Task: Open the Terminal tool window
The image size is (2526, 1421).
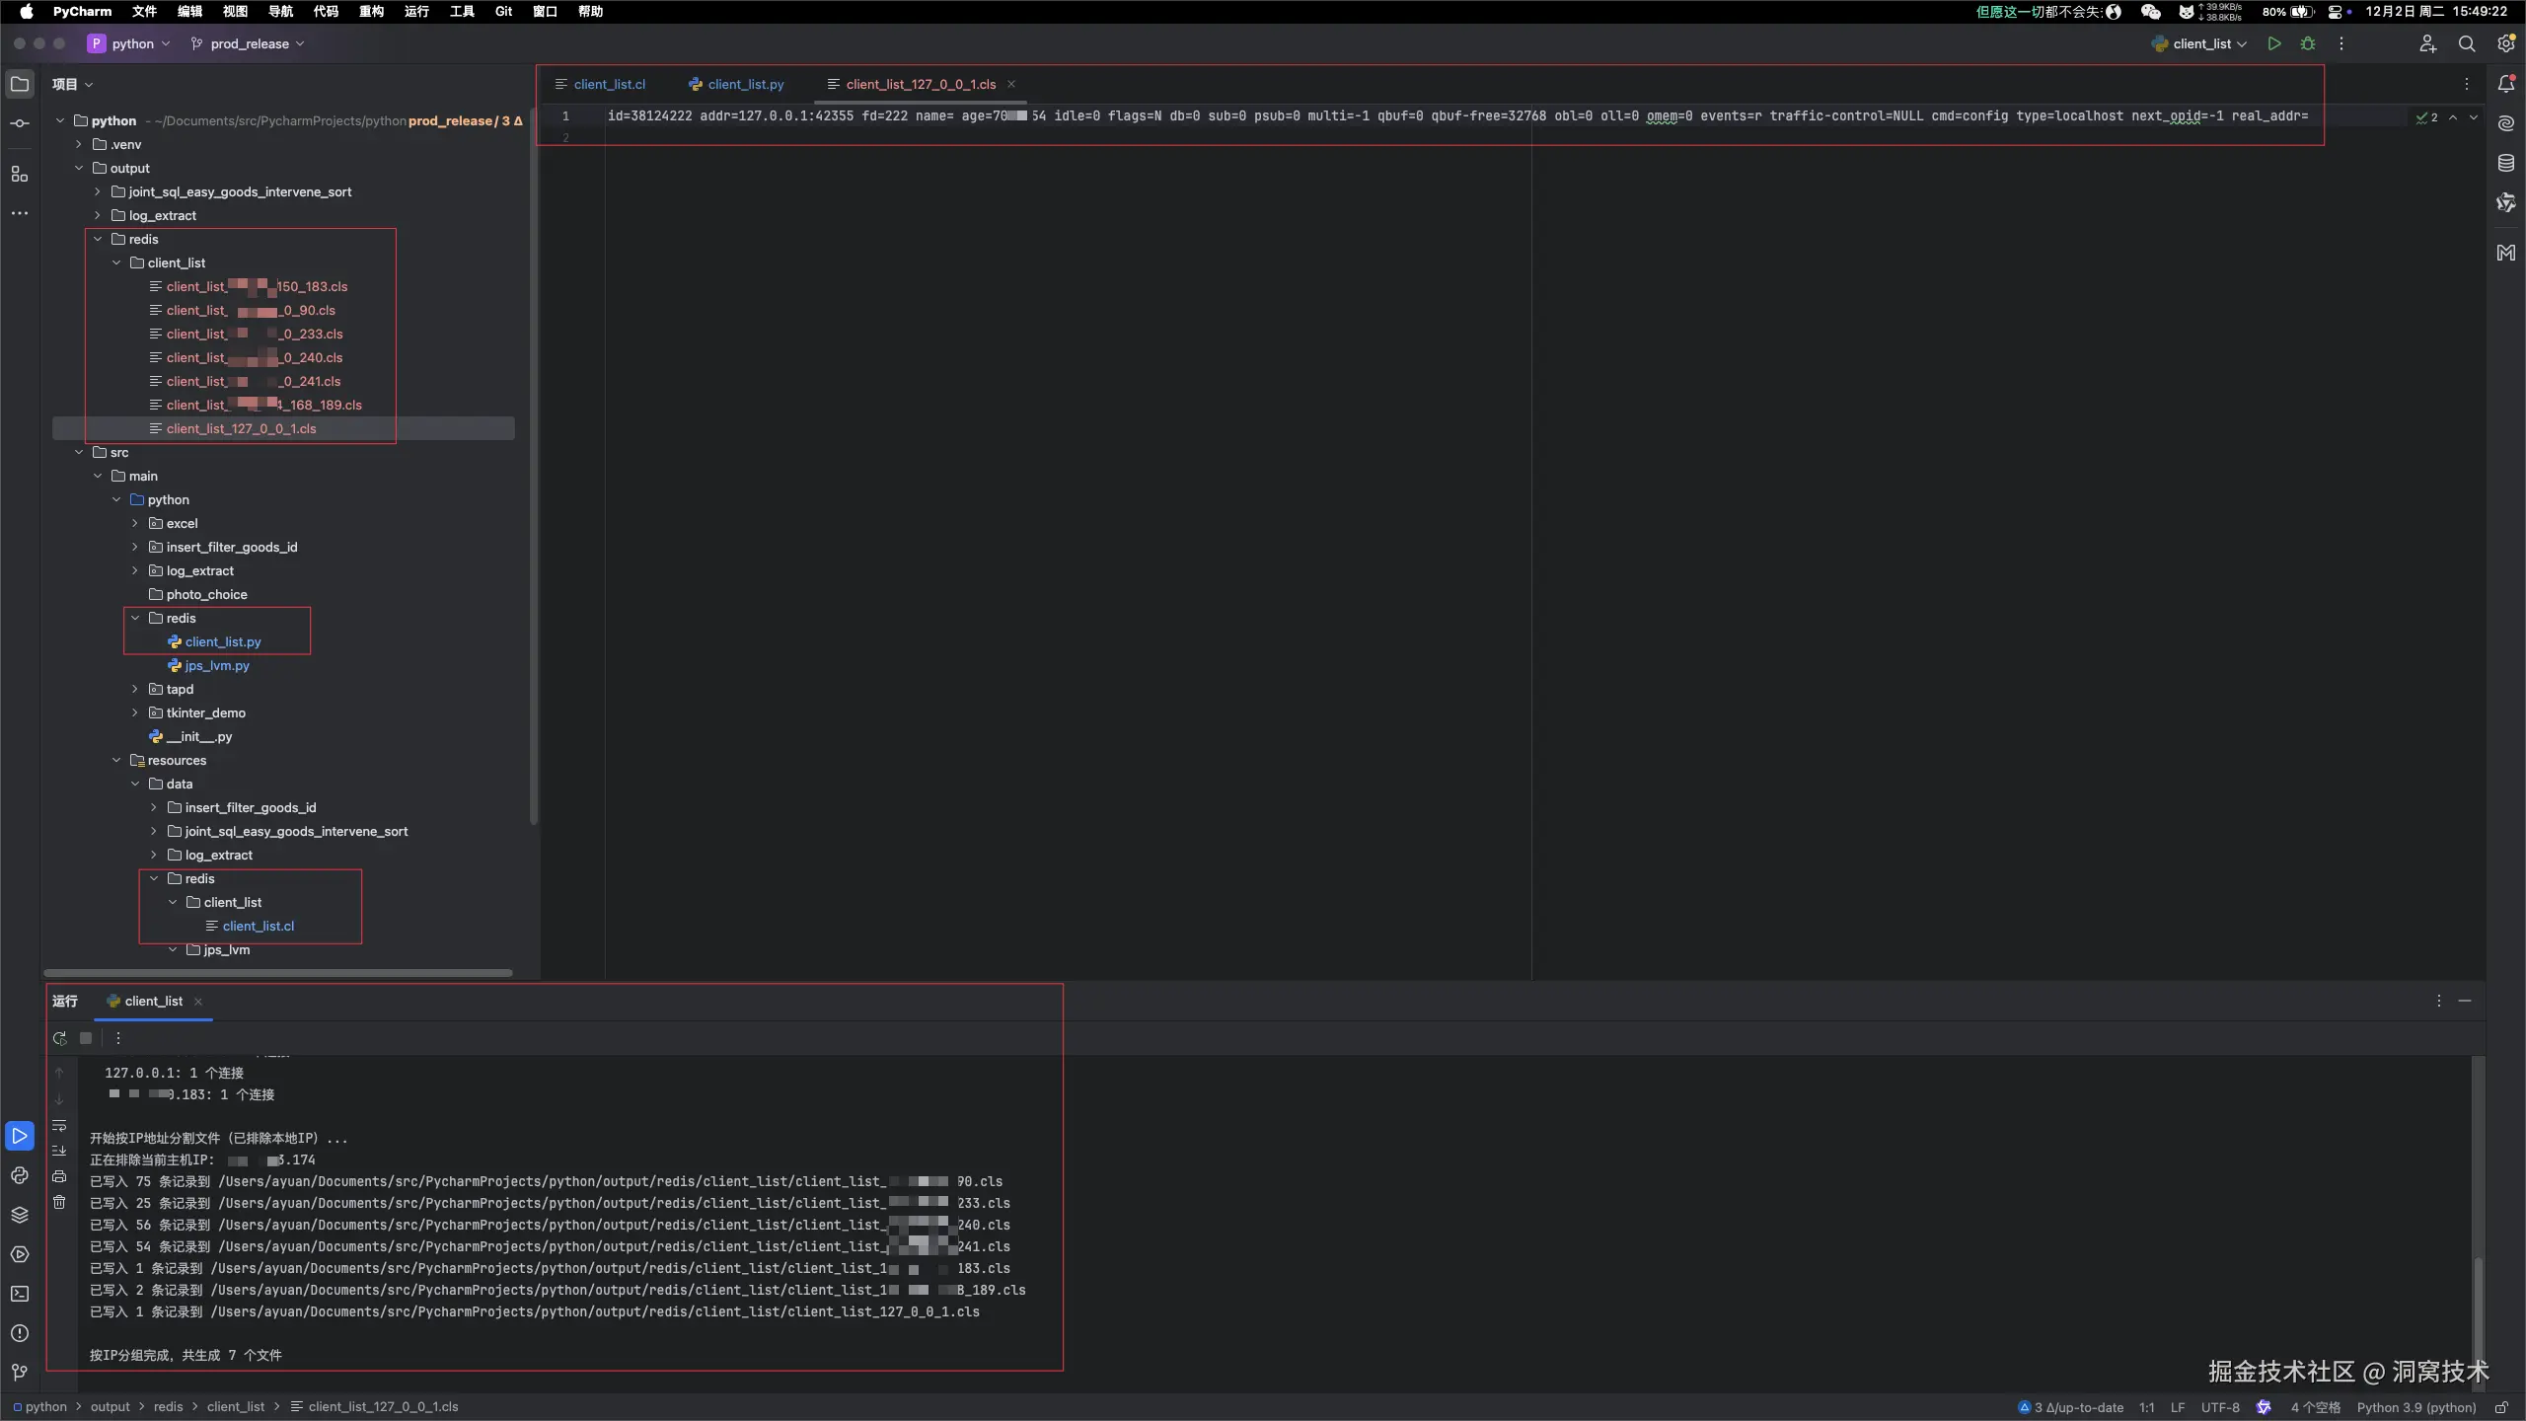Action: [20, 1294]
